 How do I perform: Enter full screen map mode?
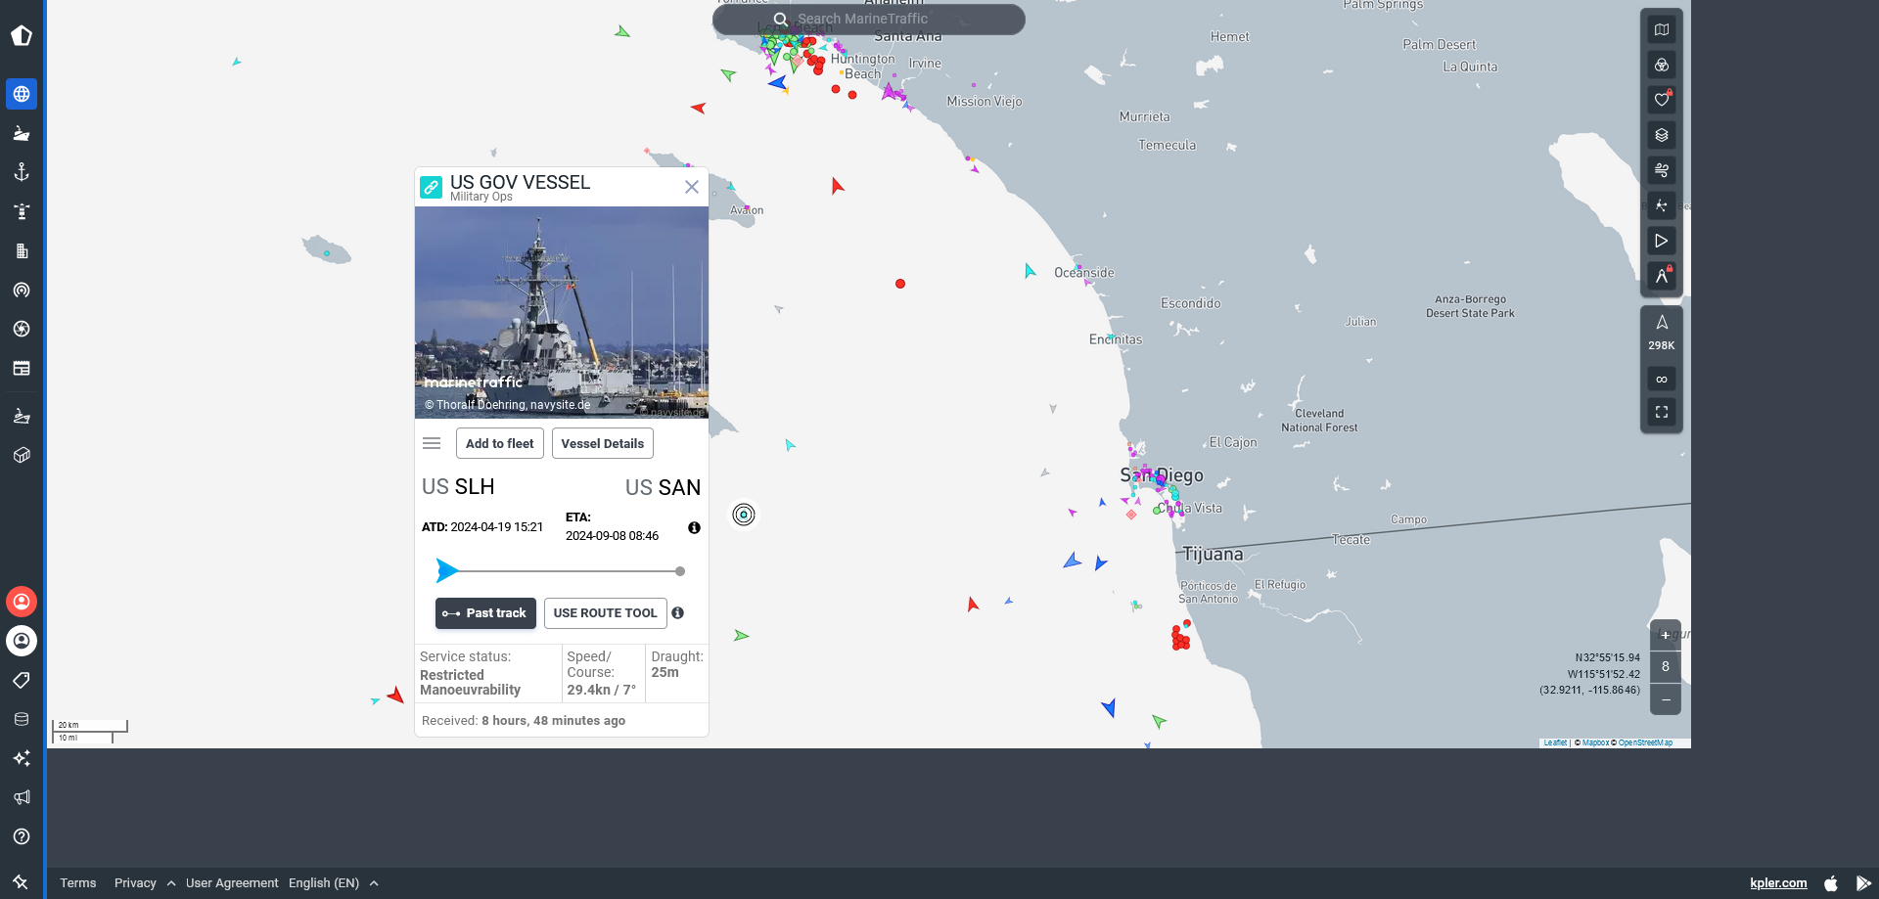[1662, 412]
